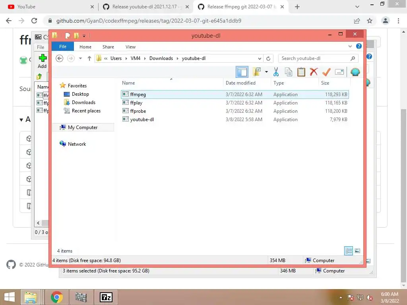Click the rename toolbar icon
The width and height of the screenshot is (407, 305).
pyautogui.click(x=339, y=72)
